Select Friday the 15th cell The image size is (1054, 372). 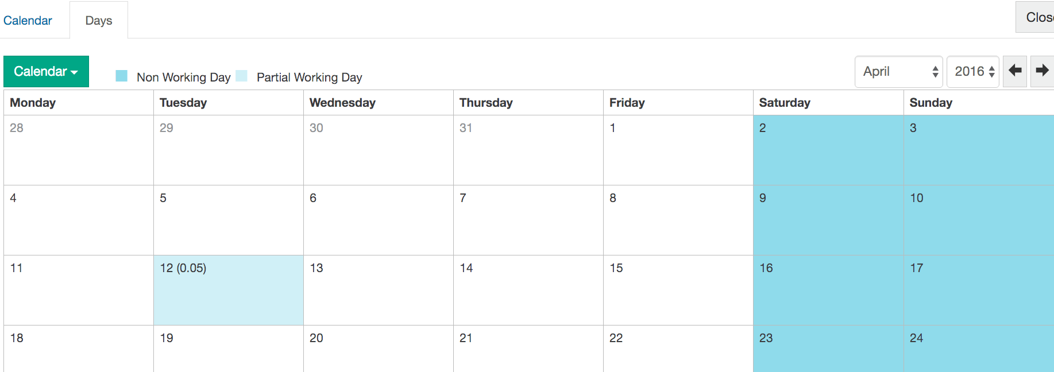pyautogui.click(x=678, y=290)
